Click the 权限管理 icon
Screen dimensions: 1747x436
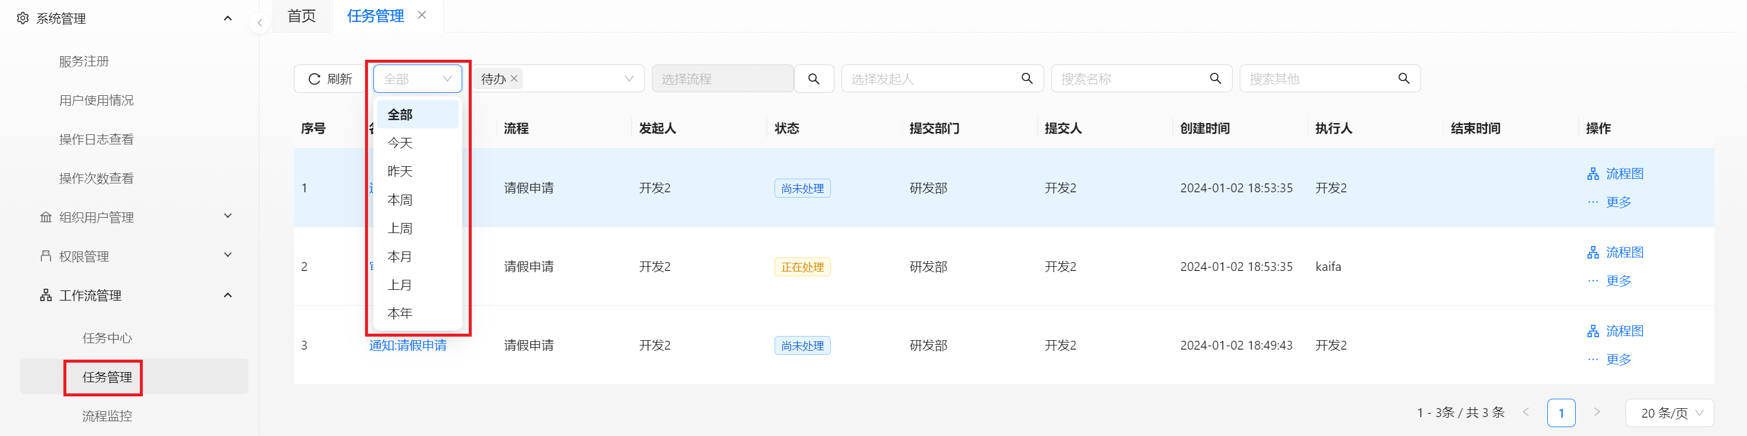point(46,256)
